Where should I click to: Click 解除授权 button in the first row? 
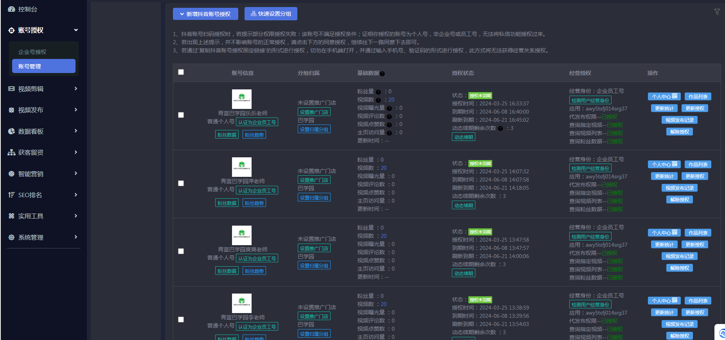pos(679,132)
